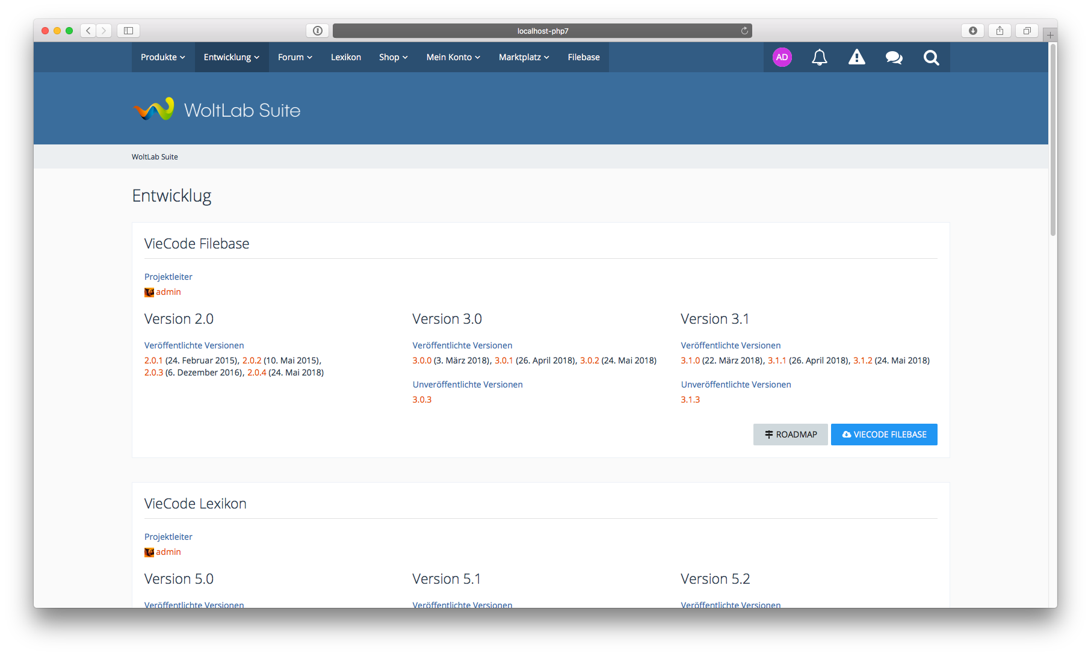This screenshot has width=1091, height=656.
Task: Expand the Produkte dropdown menu
Action: coord(162,57)
